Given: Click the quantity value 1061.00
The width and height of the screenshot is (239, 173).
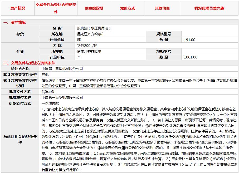Looking at the screenshot, I should click(191, 57).
